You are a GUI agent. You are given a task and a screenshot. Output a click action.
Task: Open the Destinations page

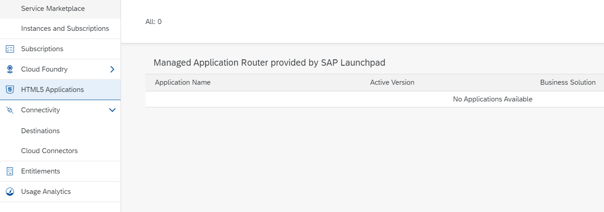point(40,131)
